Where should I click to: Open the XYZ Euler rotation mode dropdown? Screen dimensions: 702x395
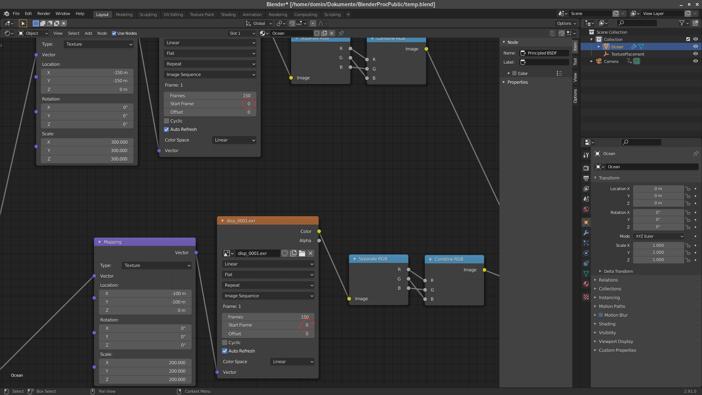[658, 236]
